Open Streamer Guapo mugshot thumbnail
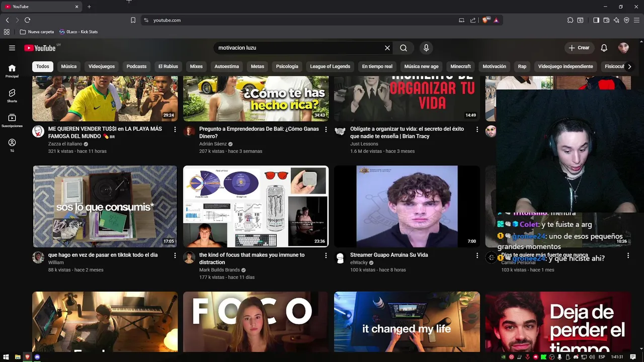Image resolution: width=644 pixels, height=362 pixels. [407, 206]
